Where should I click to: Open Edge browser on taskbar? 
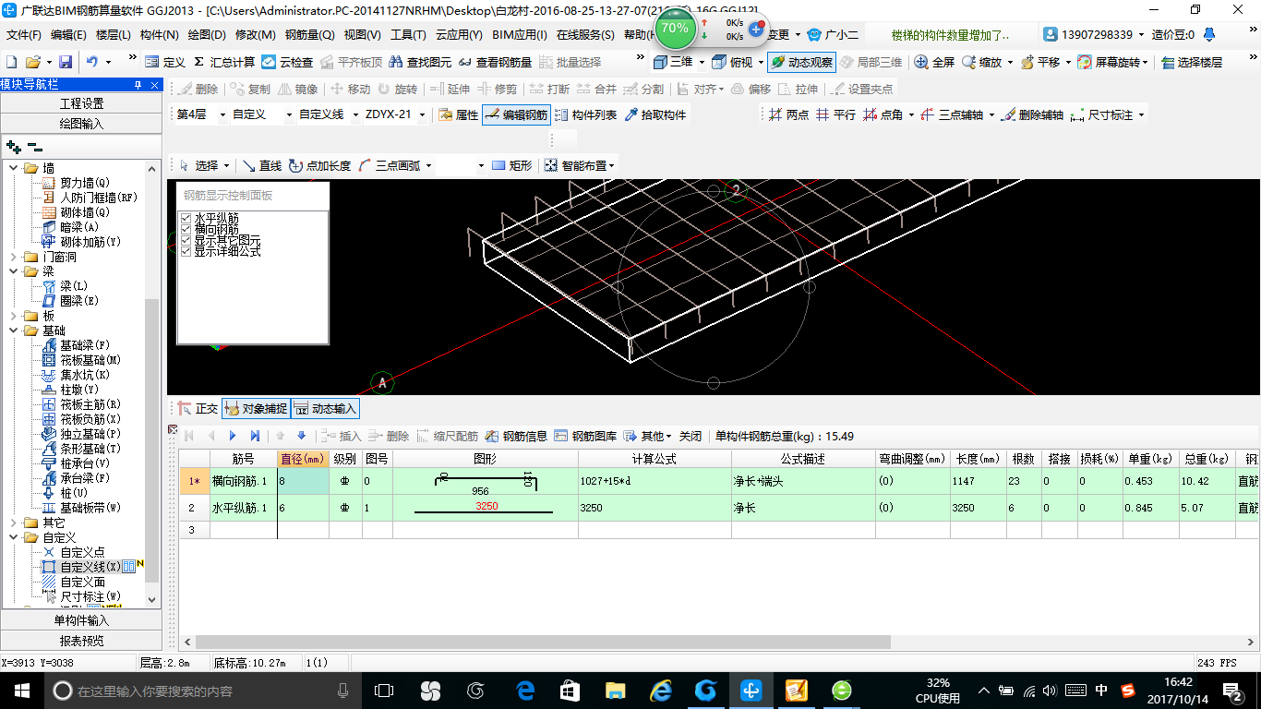click(526, 690)
